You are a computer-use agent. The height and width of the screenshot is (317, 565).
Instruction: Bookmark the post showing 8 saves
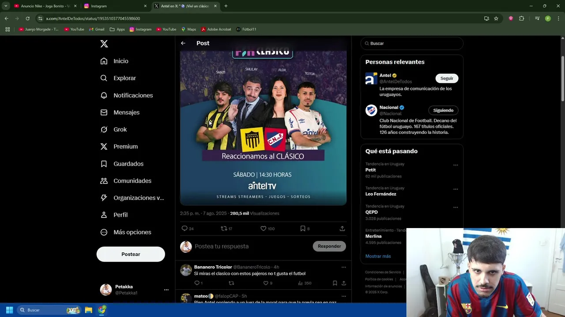click(x=303, y=229)
